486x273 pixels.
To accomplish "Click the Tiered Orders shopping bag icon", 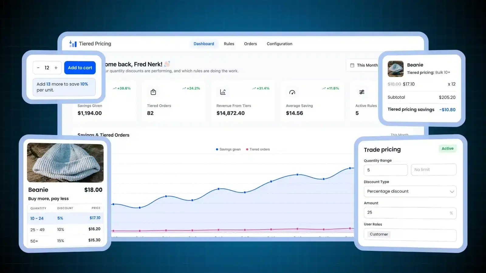I will pyautogui.click(x=153, y=92).
